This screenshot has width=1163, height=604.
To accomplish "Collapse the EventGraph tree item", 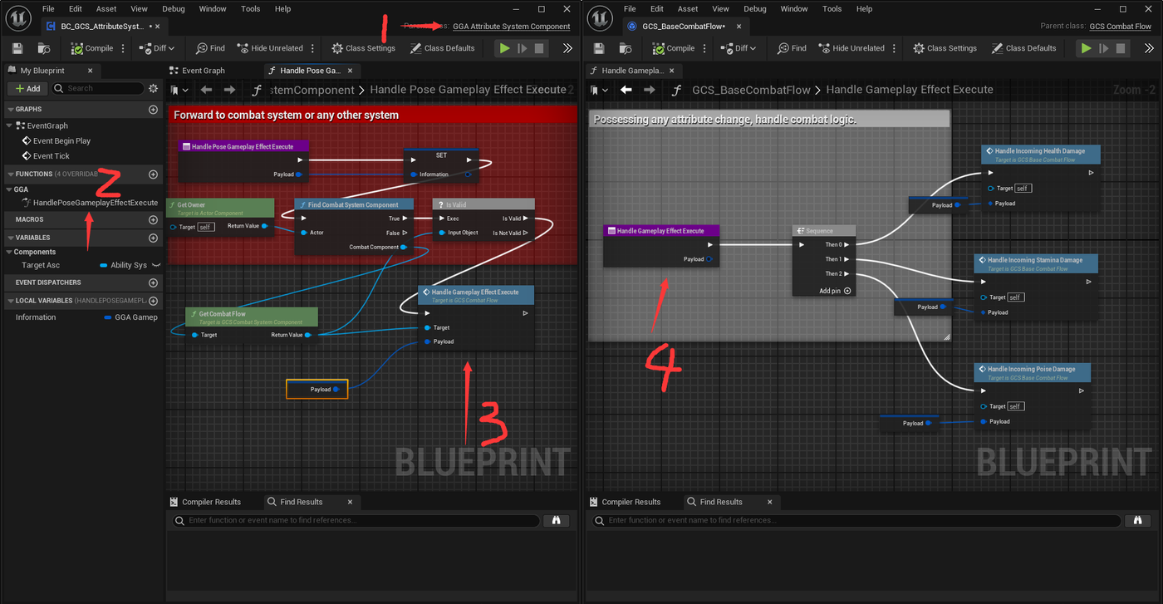I will (10, 125).
